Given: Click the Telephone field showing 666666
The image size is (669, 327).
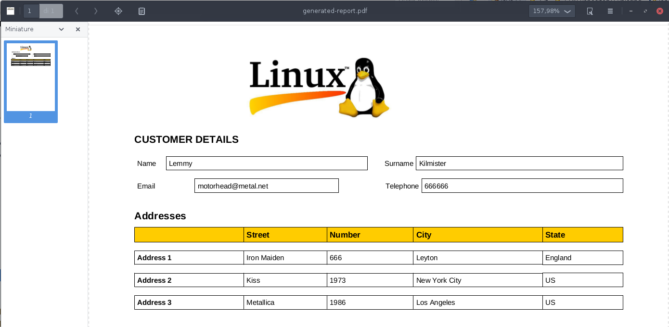Looking at the screenshot, I should click(522, 186).
